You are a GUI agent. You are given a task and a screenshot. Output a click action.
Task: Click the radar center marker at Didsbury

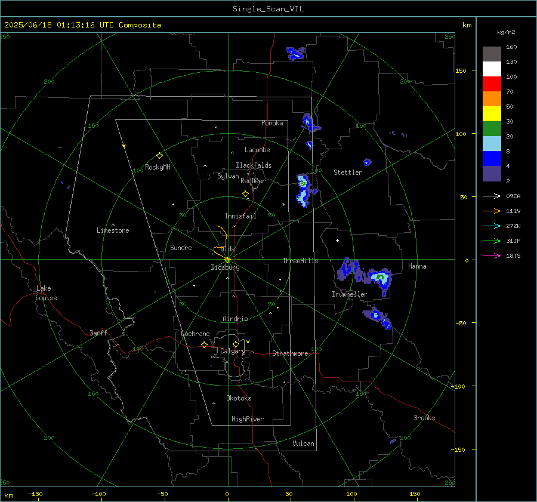(227, 260)
